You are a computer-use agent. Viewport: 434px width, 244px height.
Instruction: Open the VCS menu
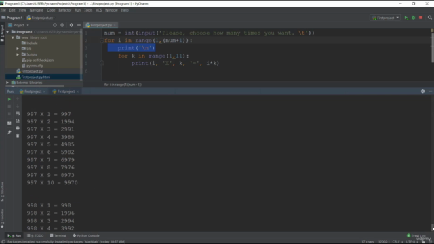98,10
